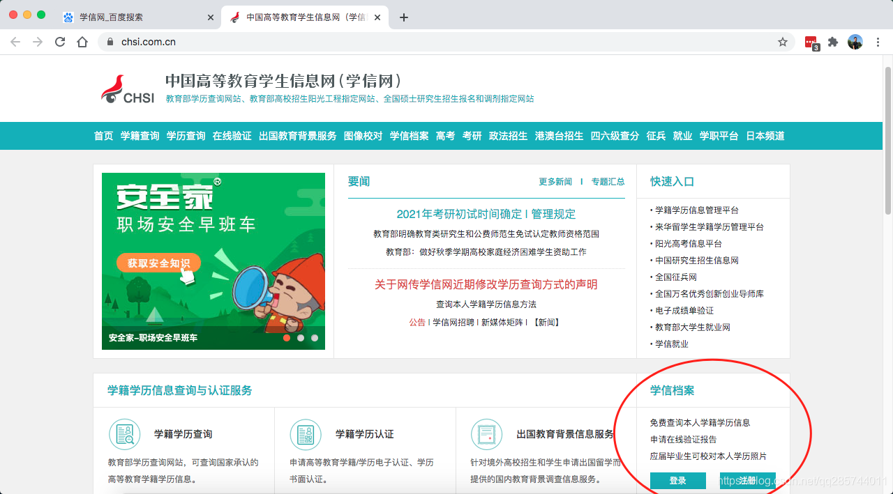The width and height of the screenshot is (893, 494).
Task: Open 全国征兵网 link
Action: tap(676, 277)
